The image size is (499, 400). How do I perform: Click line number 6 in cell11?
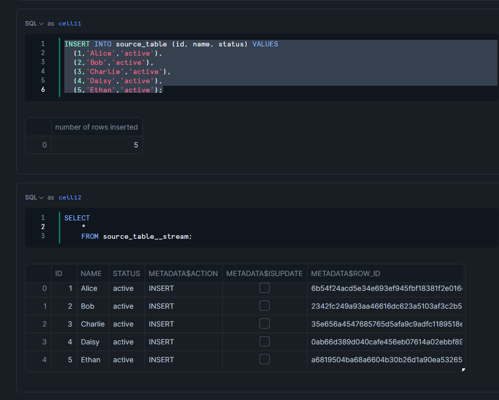(x=43, y=90)
